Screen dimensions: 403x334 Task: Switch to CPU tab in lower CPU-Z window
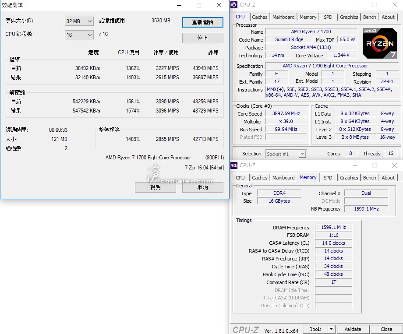click(x=240, y=178)
